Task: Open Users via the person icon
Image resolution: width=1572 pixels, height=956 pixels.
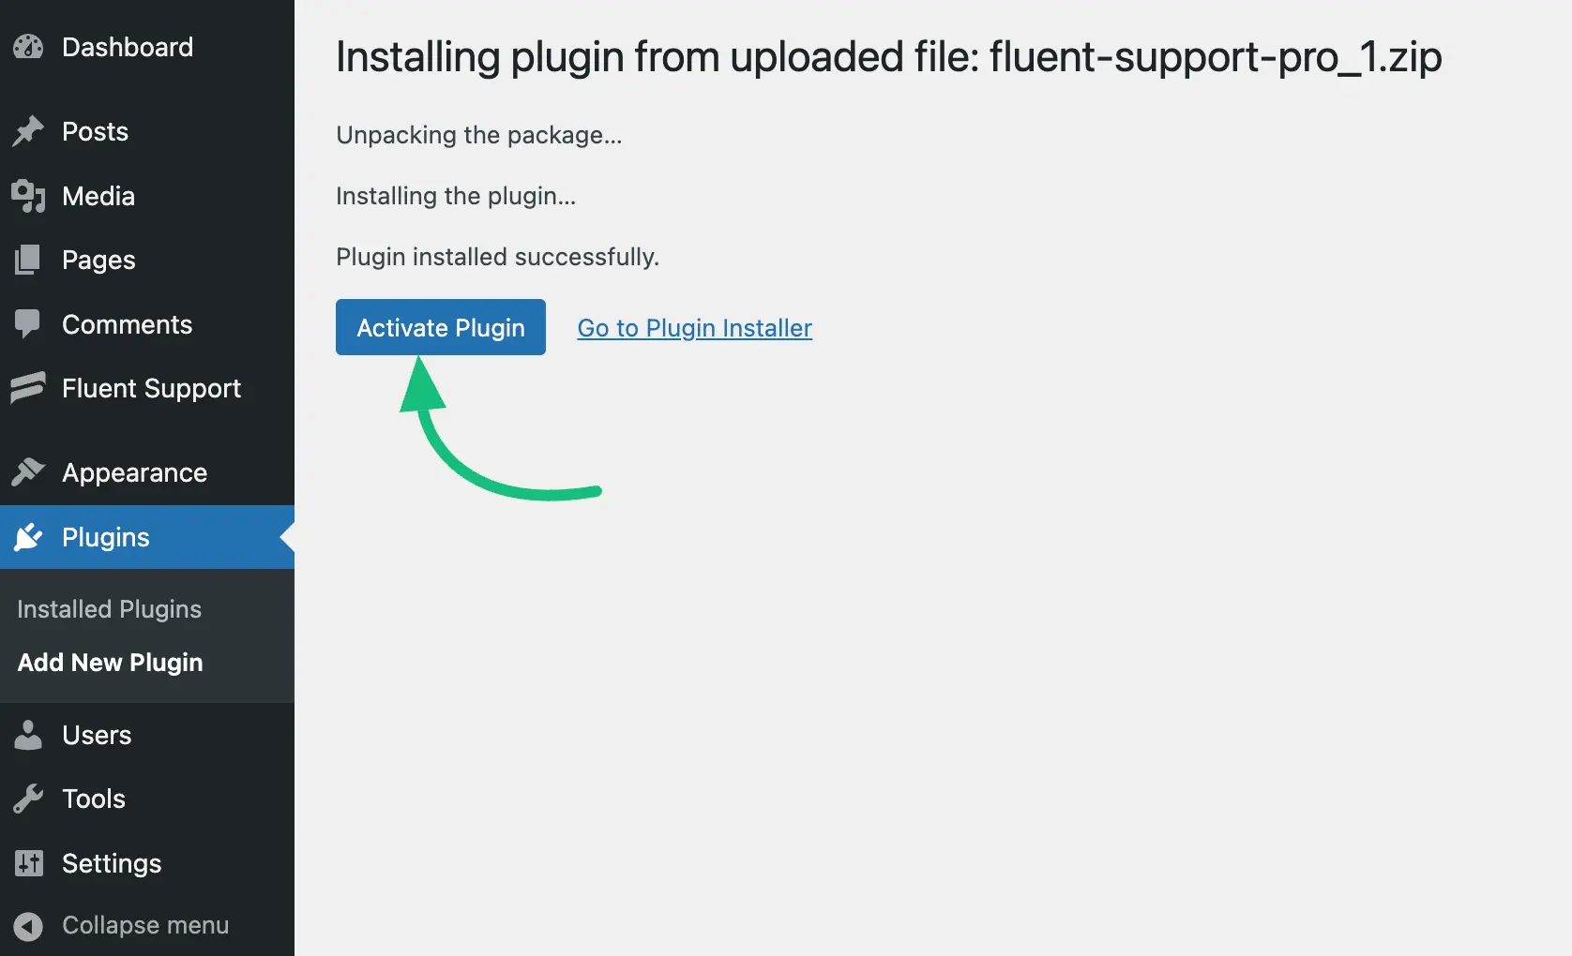Action: coord(28,735)
